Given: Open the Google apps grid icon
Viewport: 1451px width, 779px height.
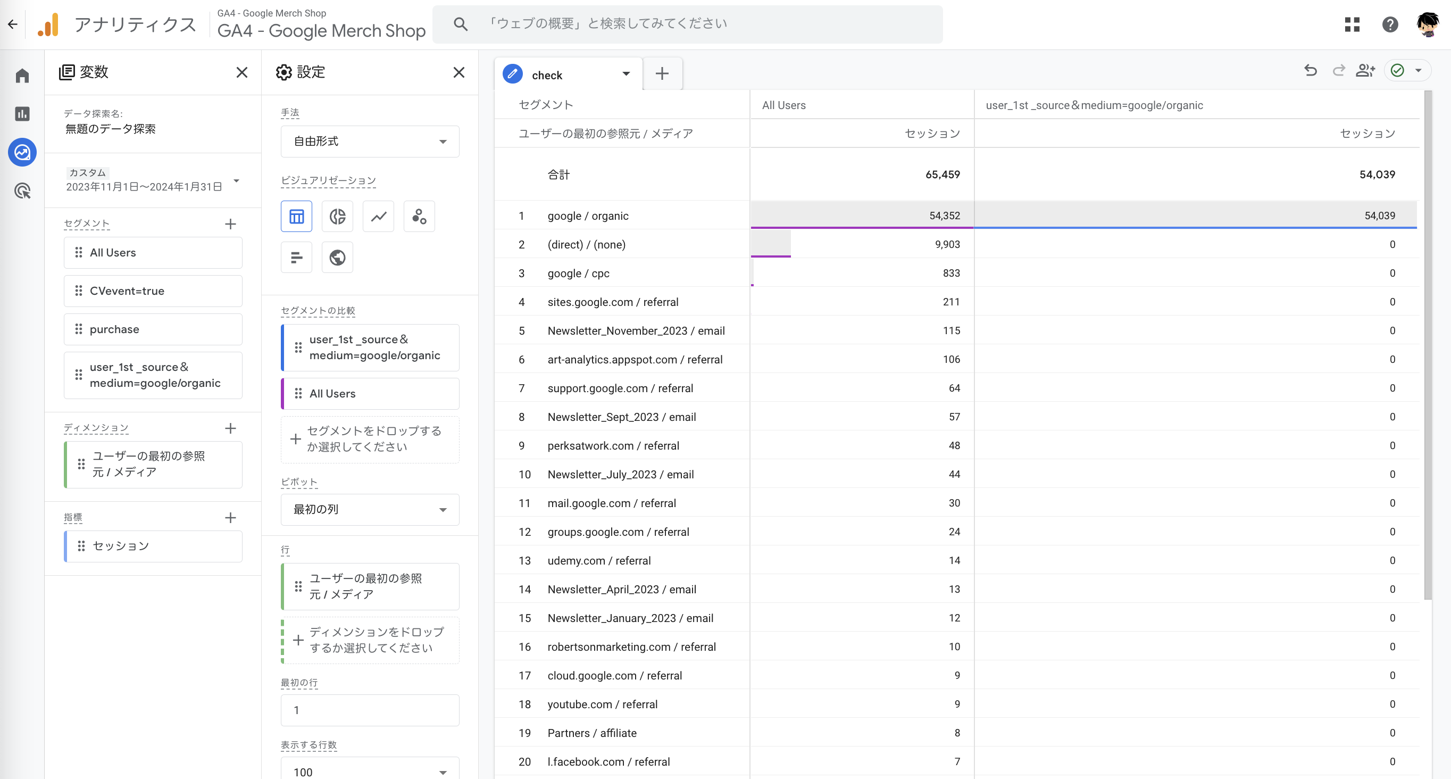Looking at the screenshot, I should pos(1353,24).
